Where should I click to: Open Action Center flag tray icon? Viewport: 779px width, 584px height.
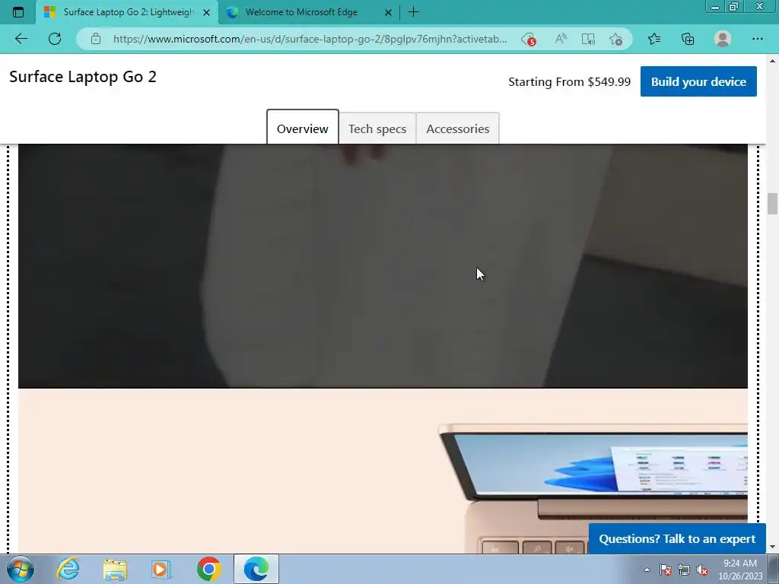pyautogui.click(x=666, y=570)
